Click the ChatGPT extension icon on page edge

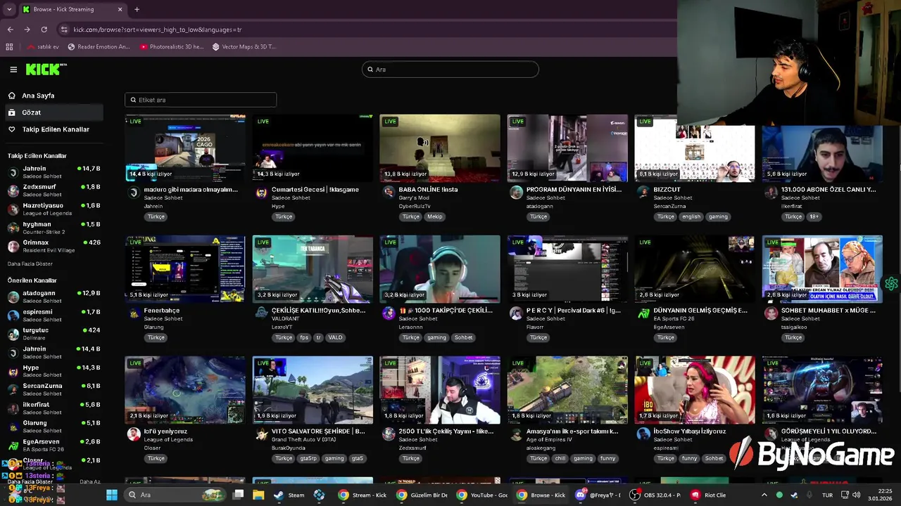(x=892, y=284)
